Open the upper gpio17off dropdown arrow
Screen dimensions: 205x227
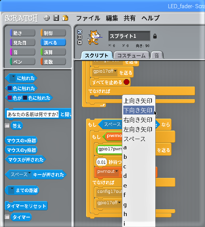pyautogui.click(x=115, y=71)
